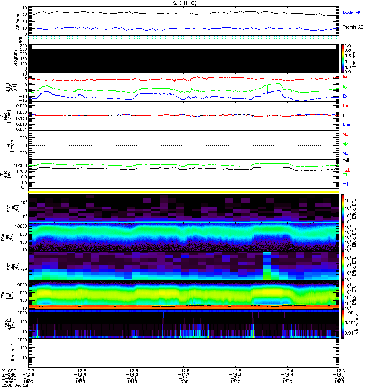Click the "-12.7" X-GSE position value
Screen dimensions: 367x392
coord(28,371)
